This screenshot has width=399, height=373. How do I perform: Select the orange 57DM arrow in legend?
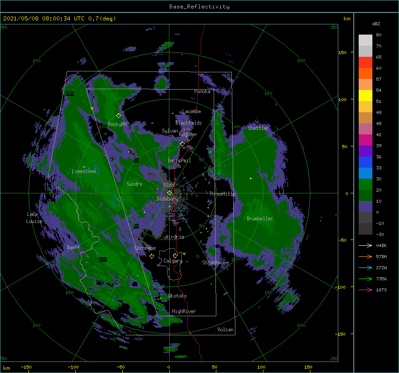coord(365,257)
